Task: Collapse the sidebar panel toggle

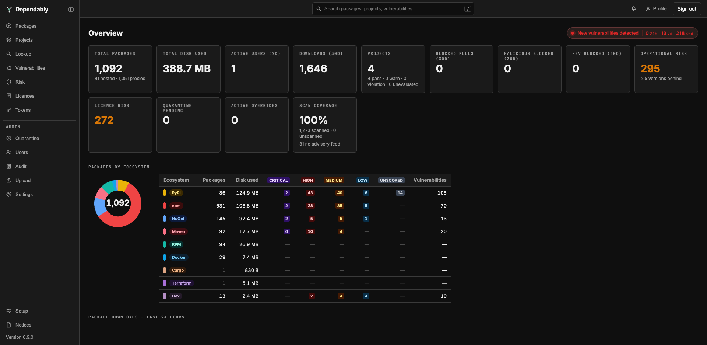Action: point(71,10)
